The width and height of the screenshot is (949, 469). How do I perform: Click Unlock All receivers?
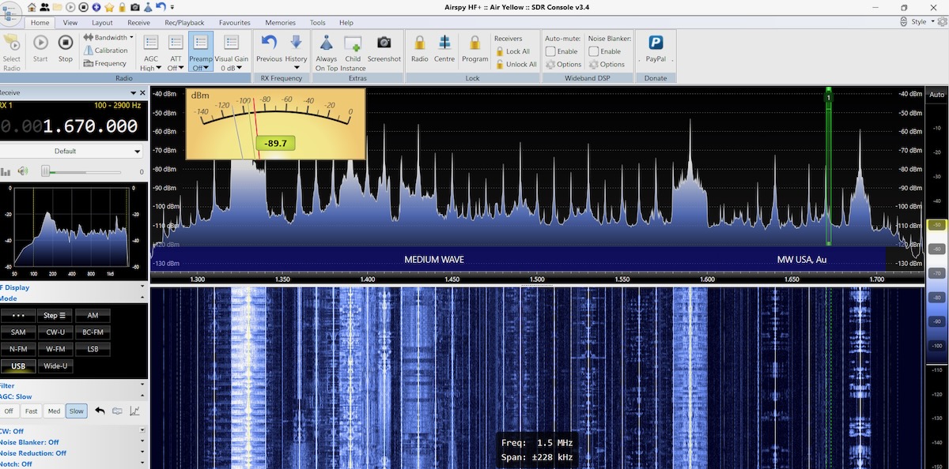coord(516,64)
